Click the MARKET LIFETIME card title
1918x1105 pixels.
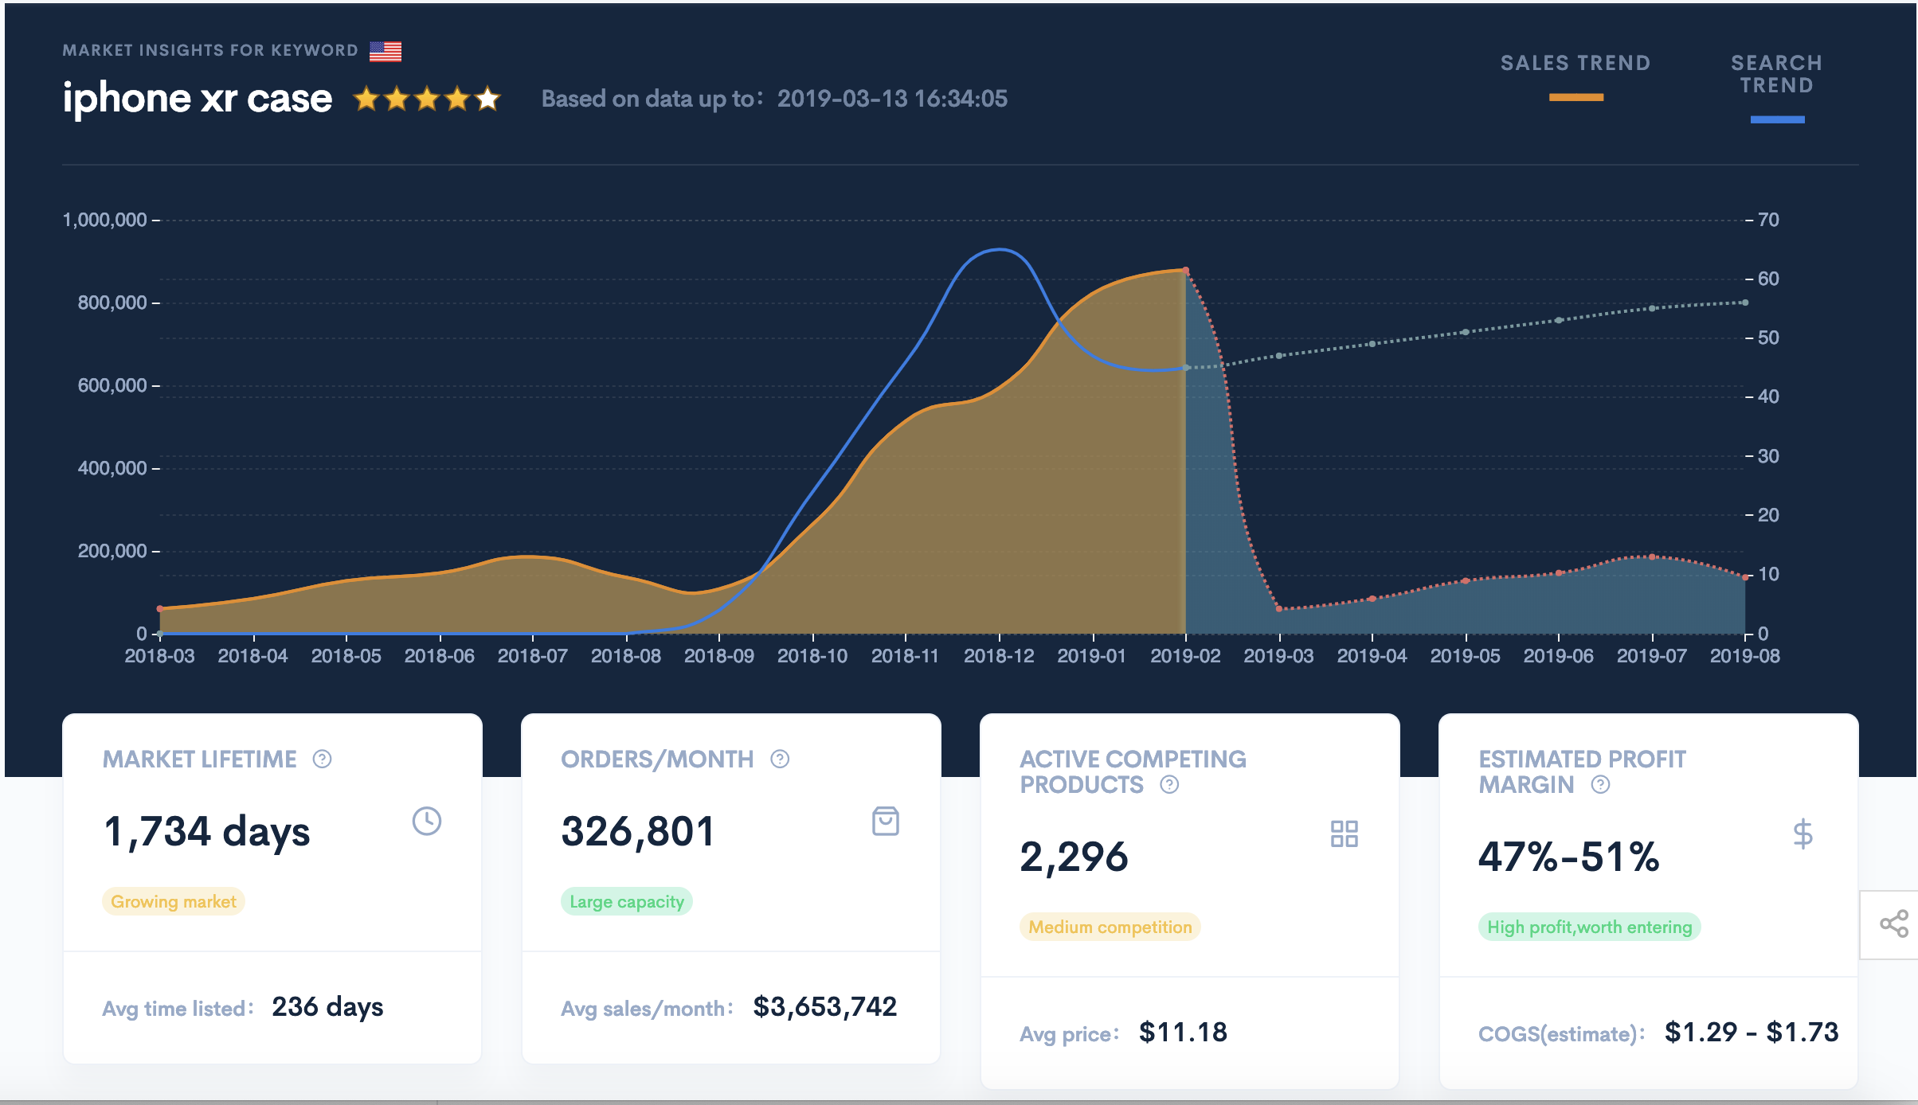(x=199, y=759)
